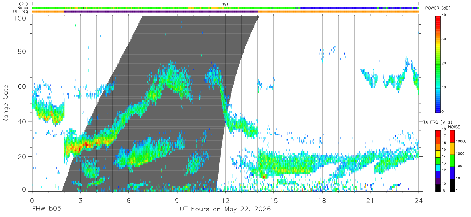
Task: Click the TX FRQ (MHz) color scale
Action: 438,161
